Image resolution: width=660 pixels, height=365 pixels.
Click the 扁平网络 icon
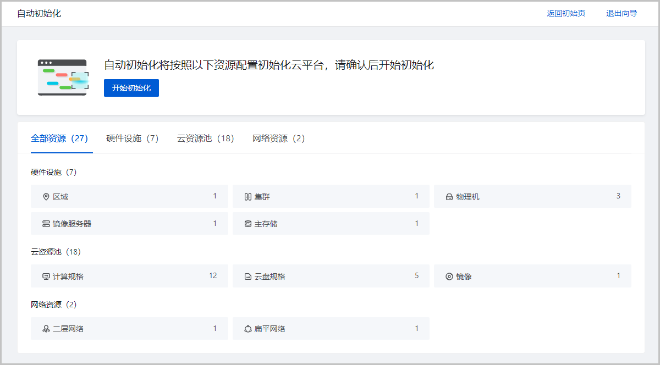(x=248, y=329)
